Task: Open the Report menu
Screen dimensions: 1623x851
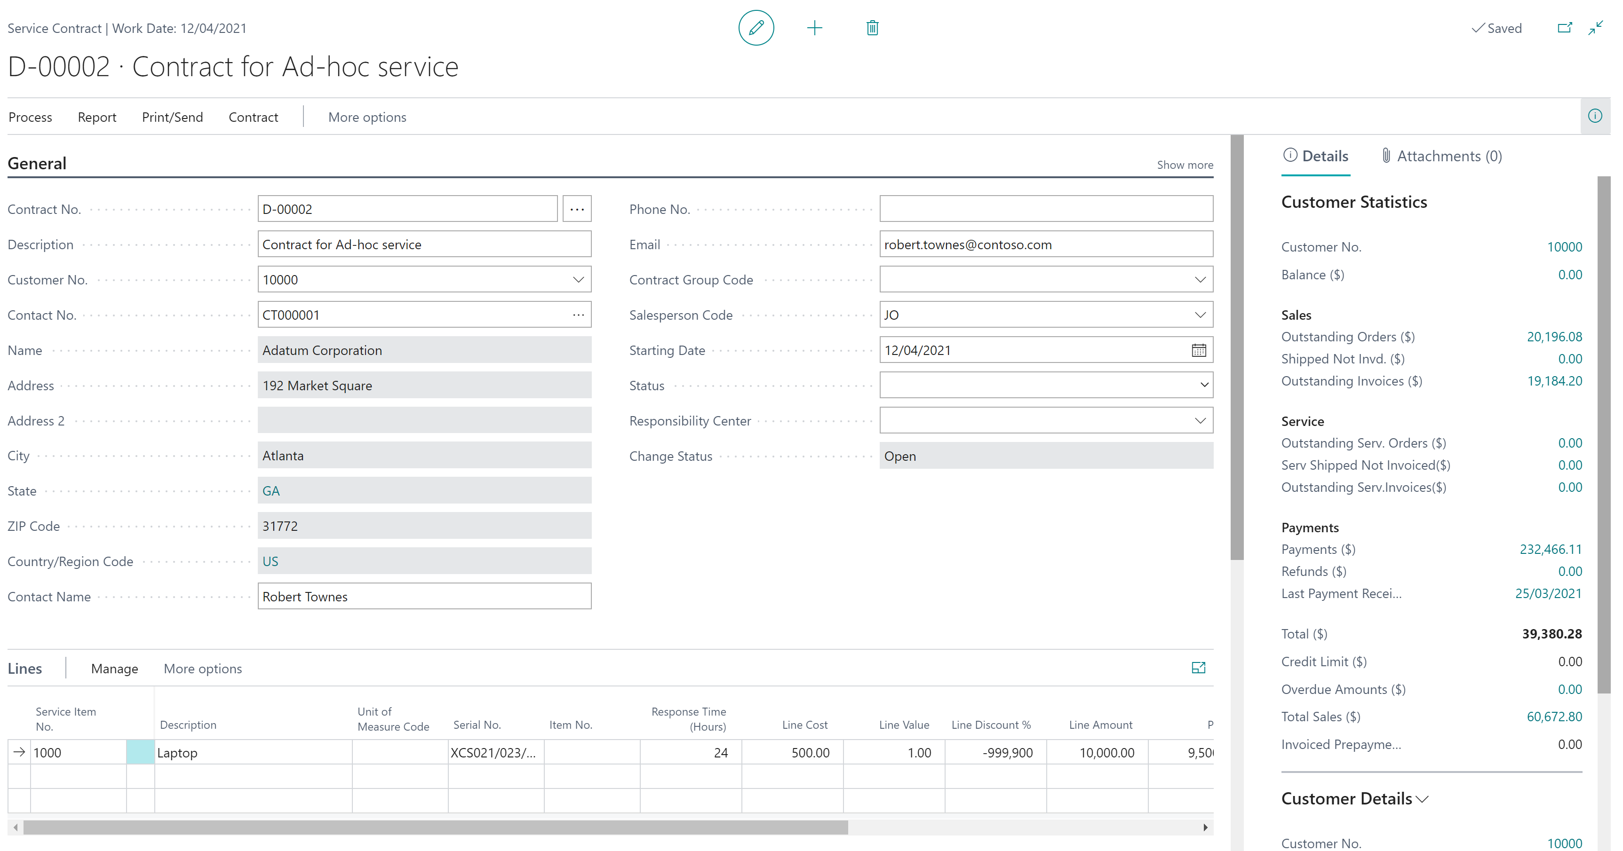Action: (96, 117)
